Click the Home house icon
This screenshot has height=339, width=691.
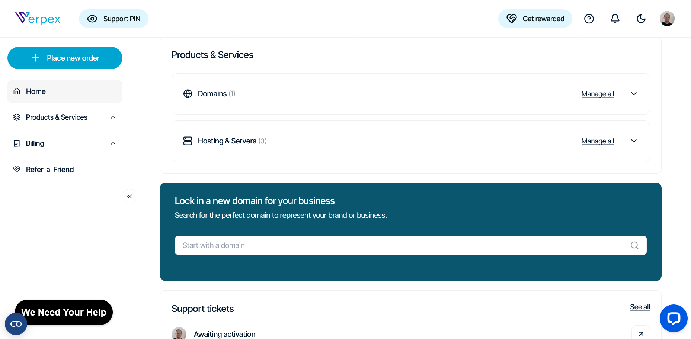coord(17,91)
